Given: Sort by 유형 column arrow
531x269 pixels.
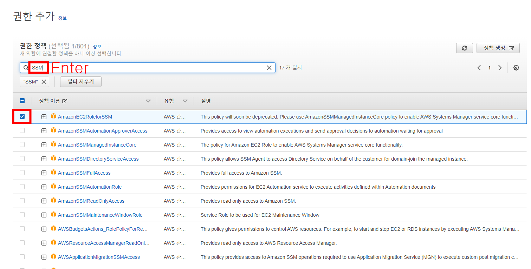Looking at the screenshot, I should click(185, 101).
